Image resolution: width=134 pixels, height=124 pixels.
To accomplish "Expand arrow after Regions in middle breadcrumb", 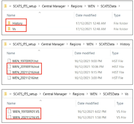I will [84, 44].
